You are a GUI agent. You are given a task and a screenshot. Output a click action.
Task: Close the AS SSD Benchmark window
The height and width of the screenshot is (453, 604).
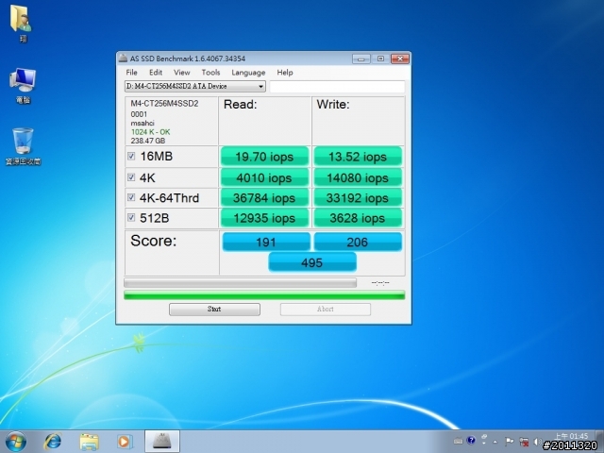[400, 59]
